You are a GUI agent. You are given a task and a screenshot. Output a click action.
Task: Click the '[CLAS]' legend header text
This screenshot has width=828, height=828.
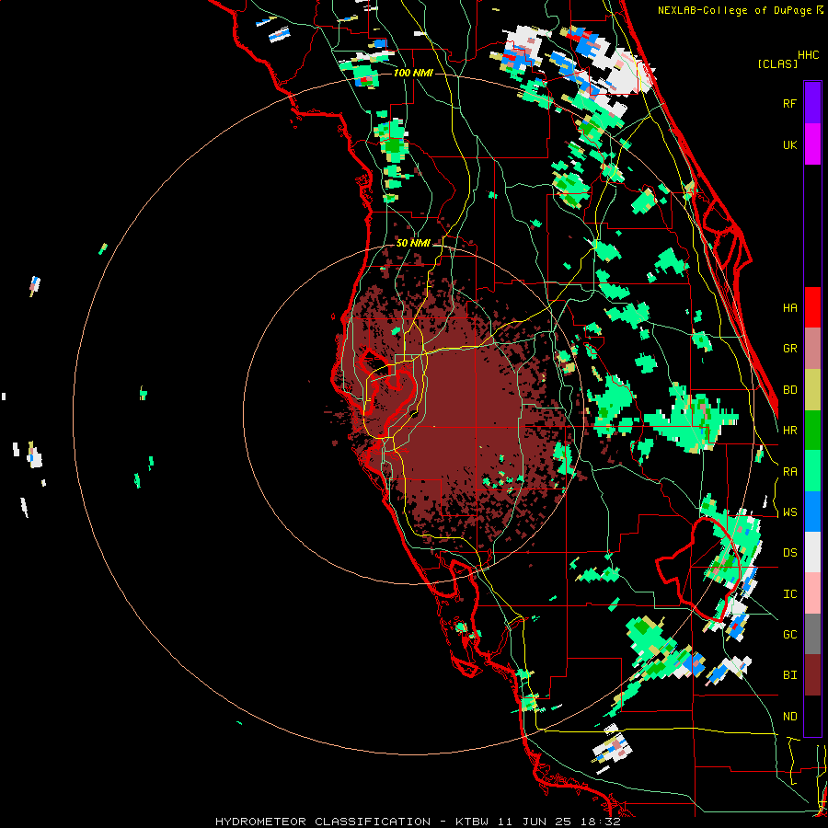[x=777, y=63]
